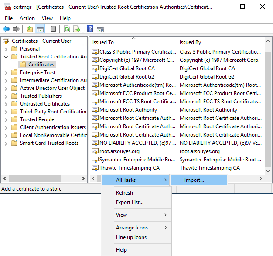Image resolution: width=273 pixels, height=256 pixels.
Task: Click the Trusted People folder icon
Action: pos(14,119)
